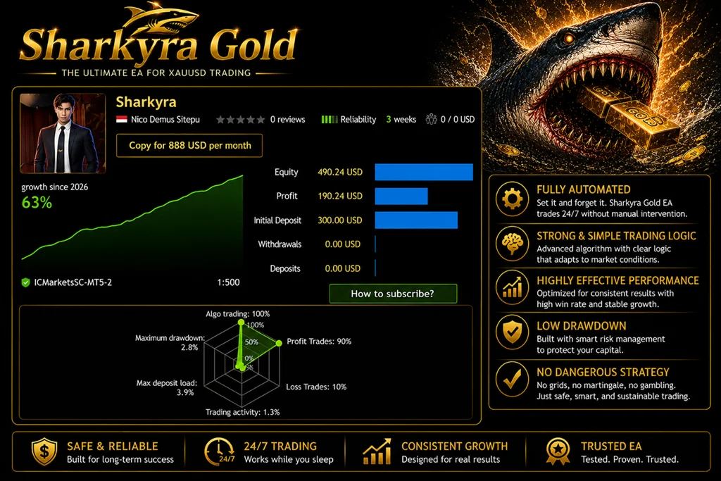The width and height of the screenshot is (721, 481).
Task: Click the Algo trading: 100% label
Action: click(238, 313)
